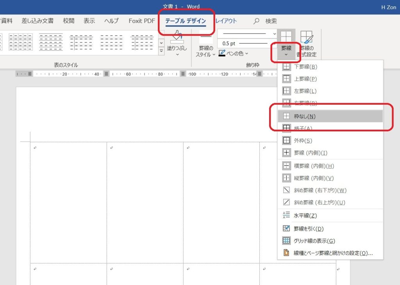Open the Foxit PDF ribbon tab
Image resolution: width=400 pixels, height=285 pixels.
click(x=141, y=22)
